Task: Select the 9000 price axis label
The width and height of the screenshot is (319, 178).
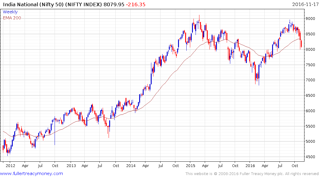Action: 310,18
